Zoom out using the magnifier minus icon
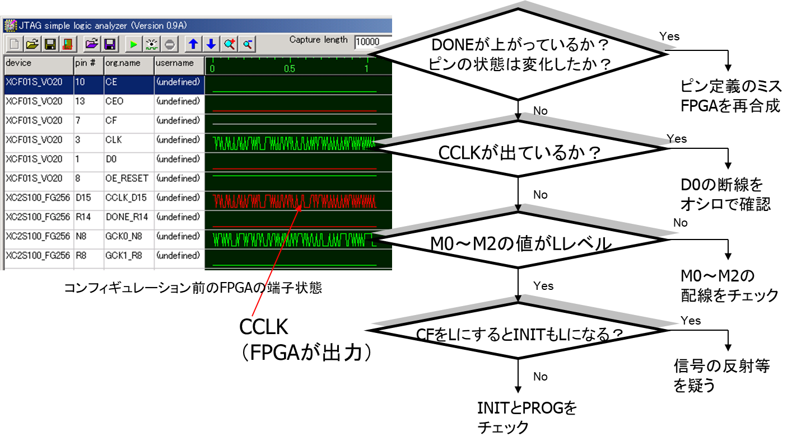Viewport: 792px width, 446px height. tap(247, 44)
